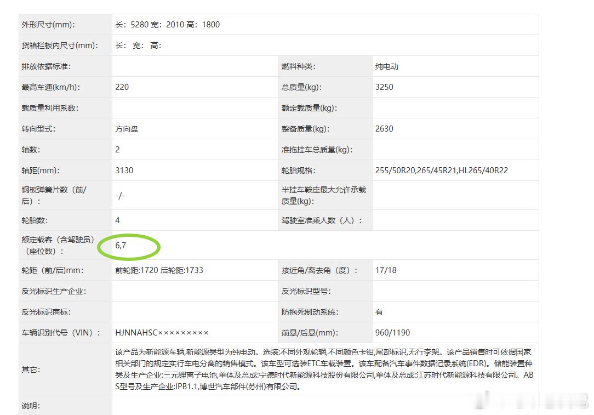Click the 其它 row label
594x415 pixels.
point(31,369)
